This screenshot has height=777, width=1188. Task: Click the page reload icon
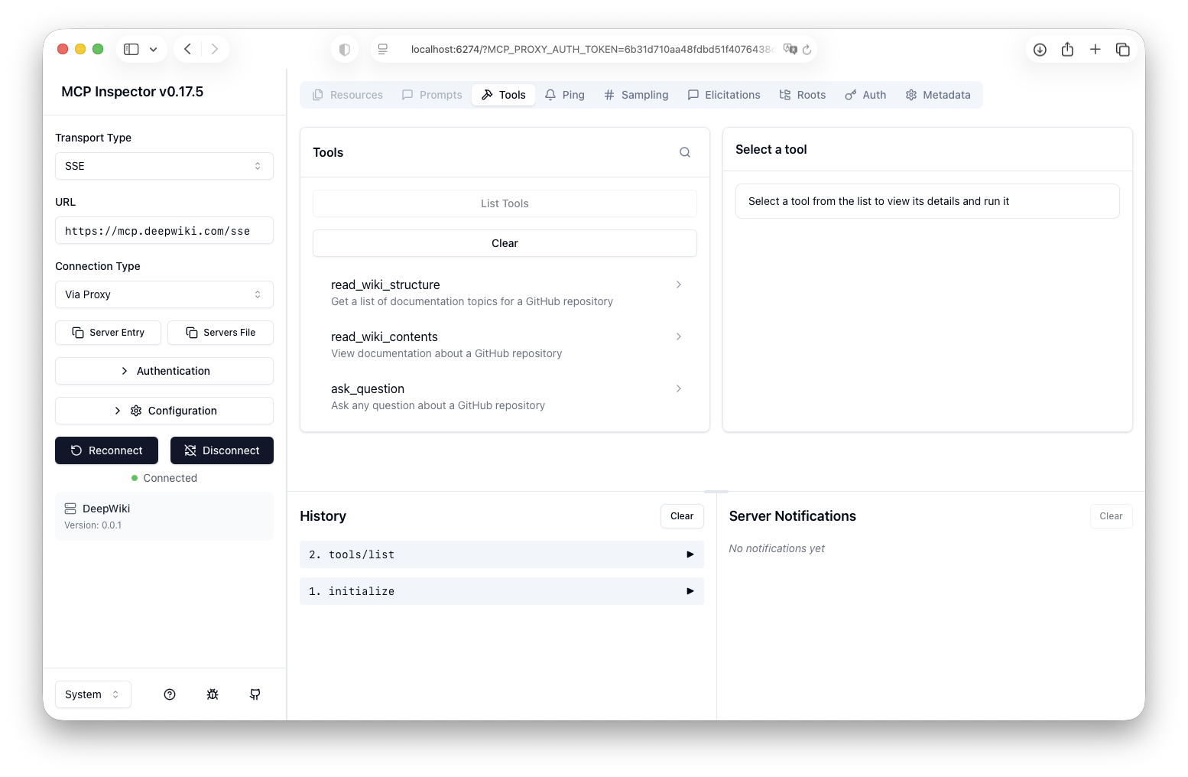807,50
